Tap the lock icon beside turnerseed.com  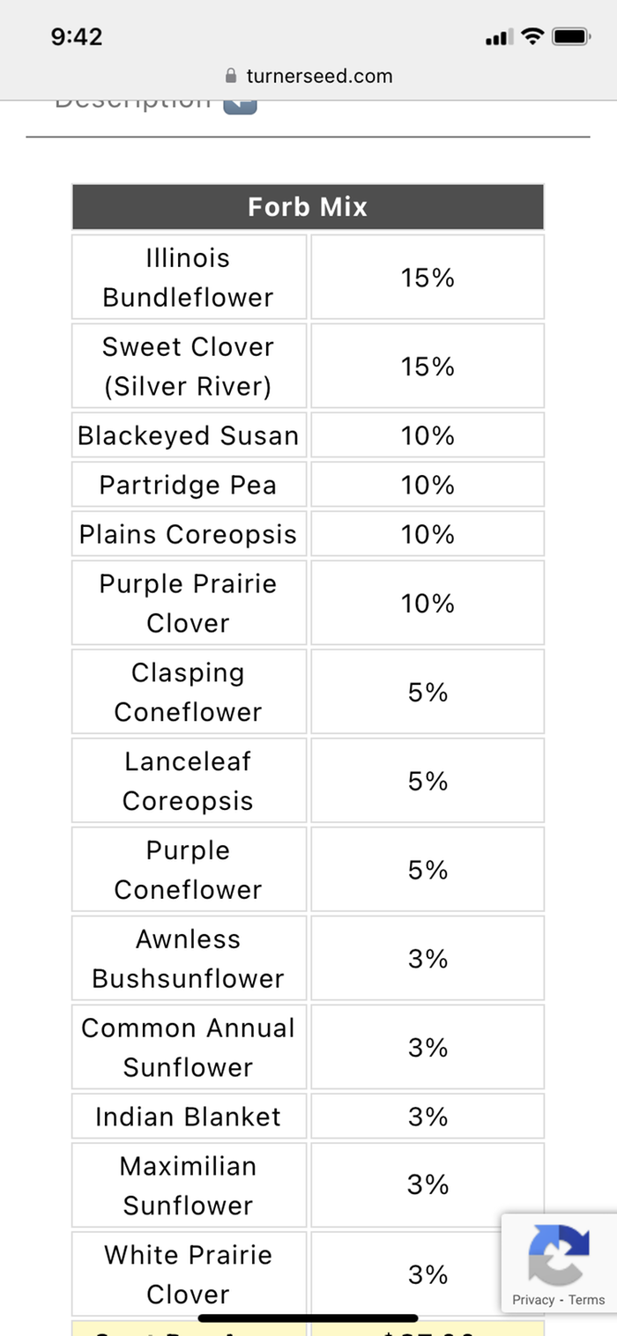pos(232,76)
